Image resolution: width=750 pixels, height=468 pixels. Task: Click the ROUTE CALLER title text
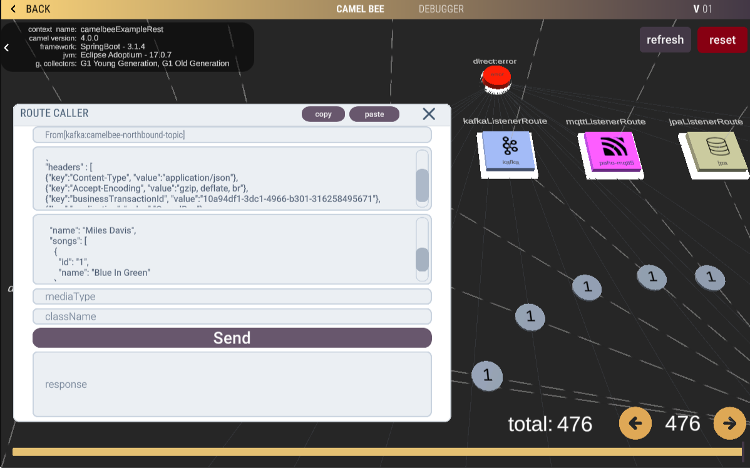(x=54, y=113)
